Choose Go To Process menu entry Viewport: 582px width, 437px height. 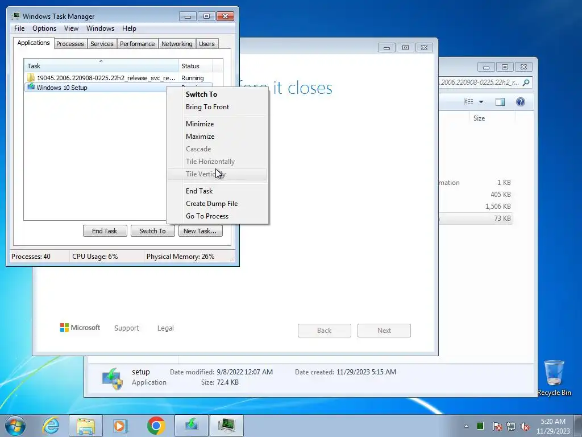(217, 216)
